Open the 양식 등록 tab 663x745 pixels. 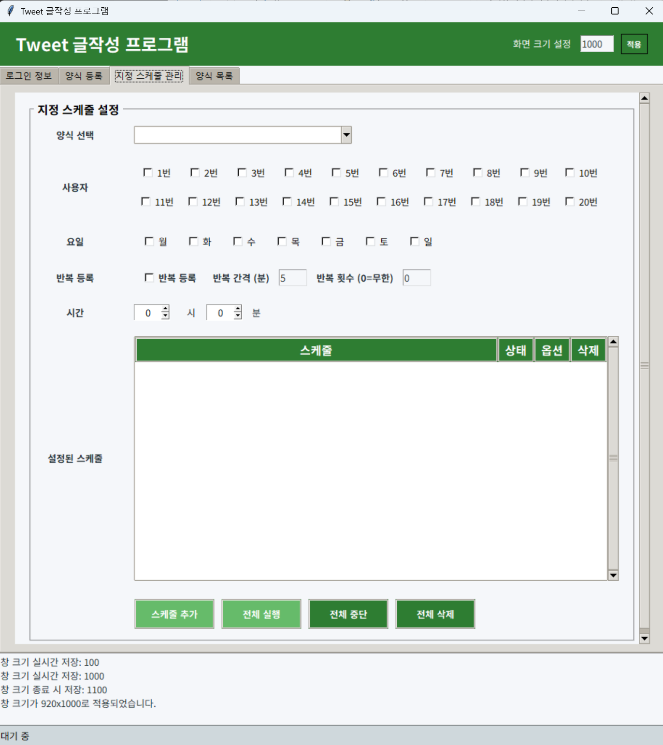coord(84,75)
